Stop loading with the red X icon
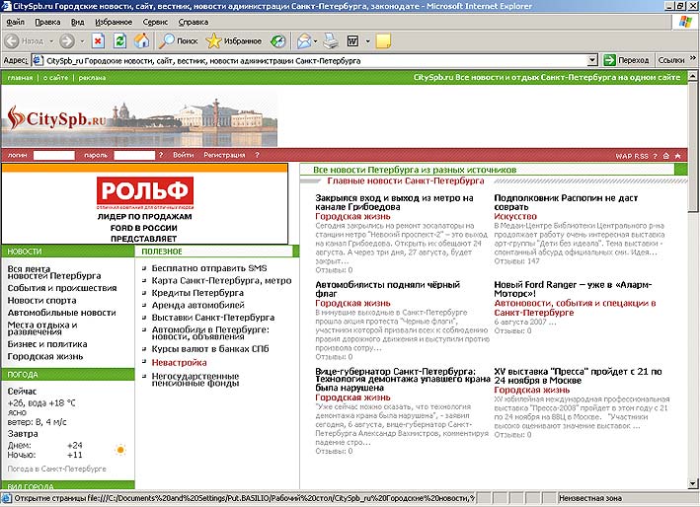700x507 pixels. point(98,41)
